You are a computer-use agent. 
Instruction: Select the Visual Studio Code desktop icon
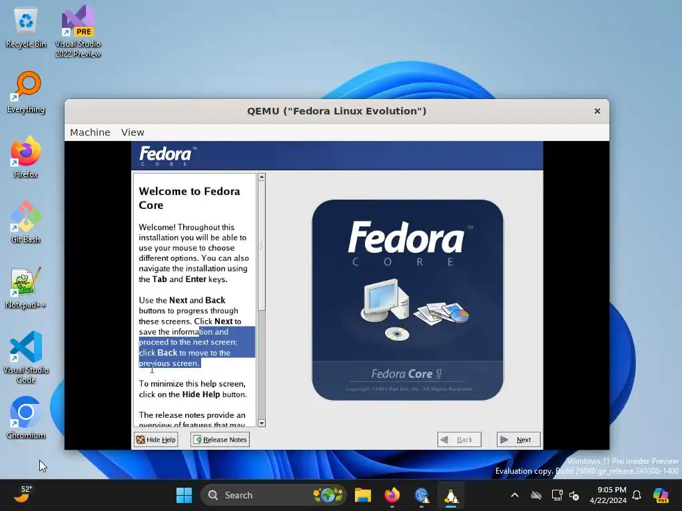point(26,357)
